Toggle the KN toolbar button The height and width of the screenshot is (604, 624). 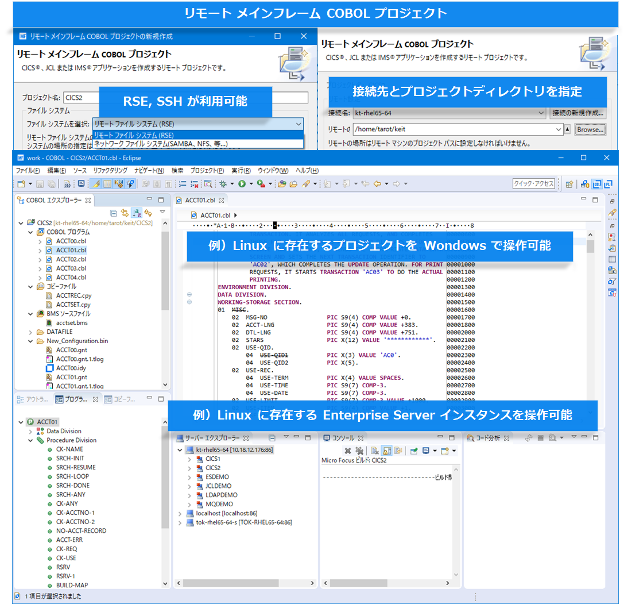pyautogui.click(x=119, y=184)
